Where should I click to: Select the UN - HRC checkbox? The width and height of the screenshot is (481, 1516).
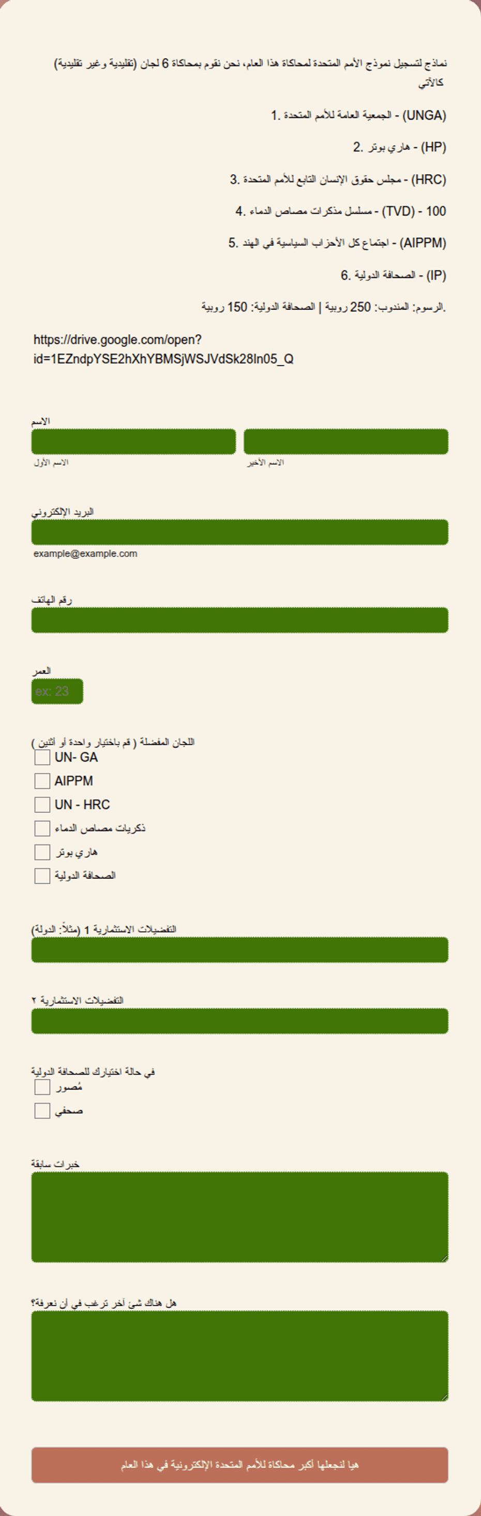[x=42, y=805]
